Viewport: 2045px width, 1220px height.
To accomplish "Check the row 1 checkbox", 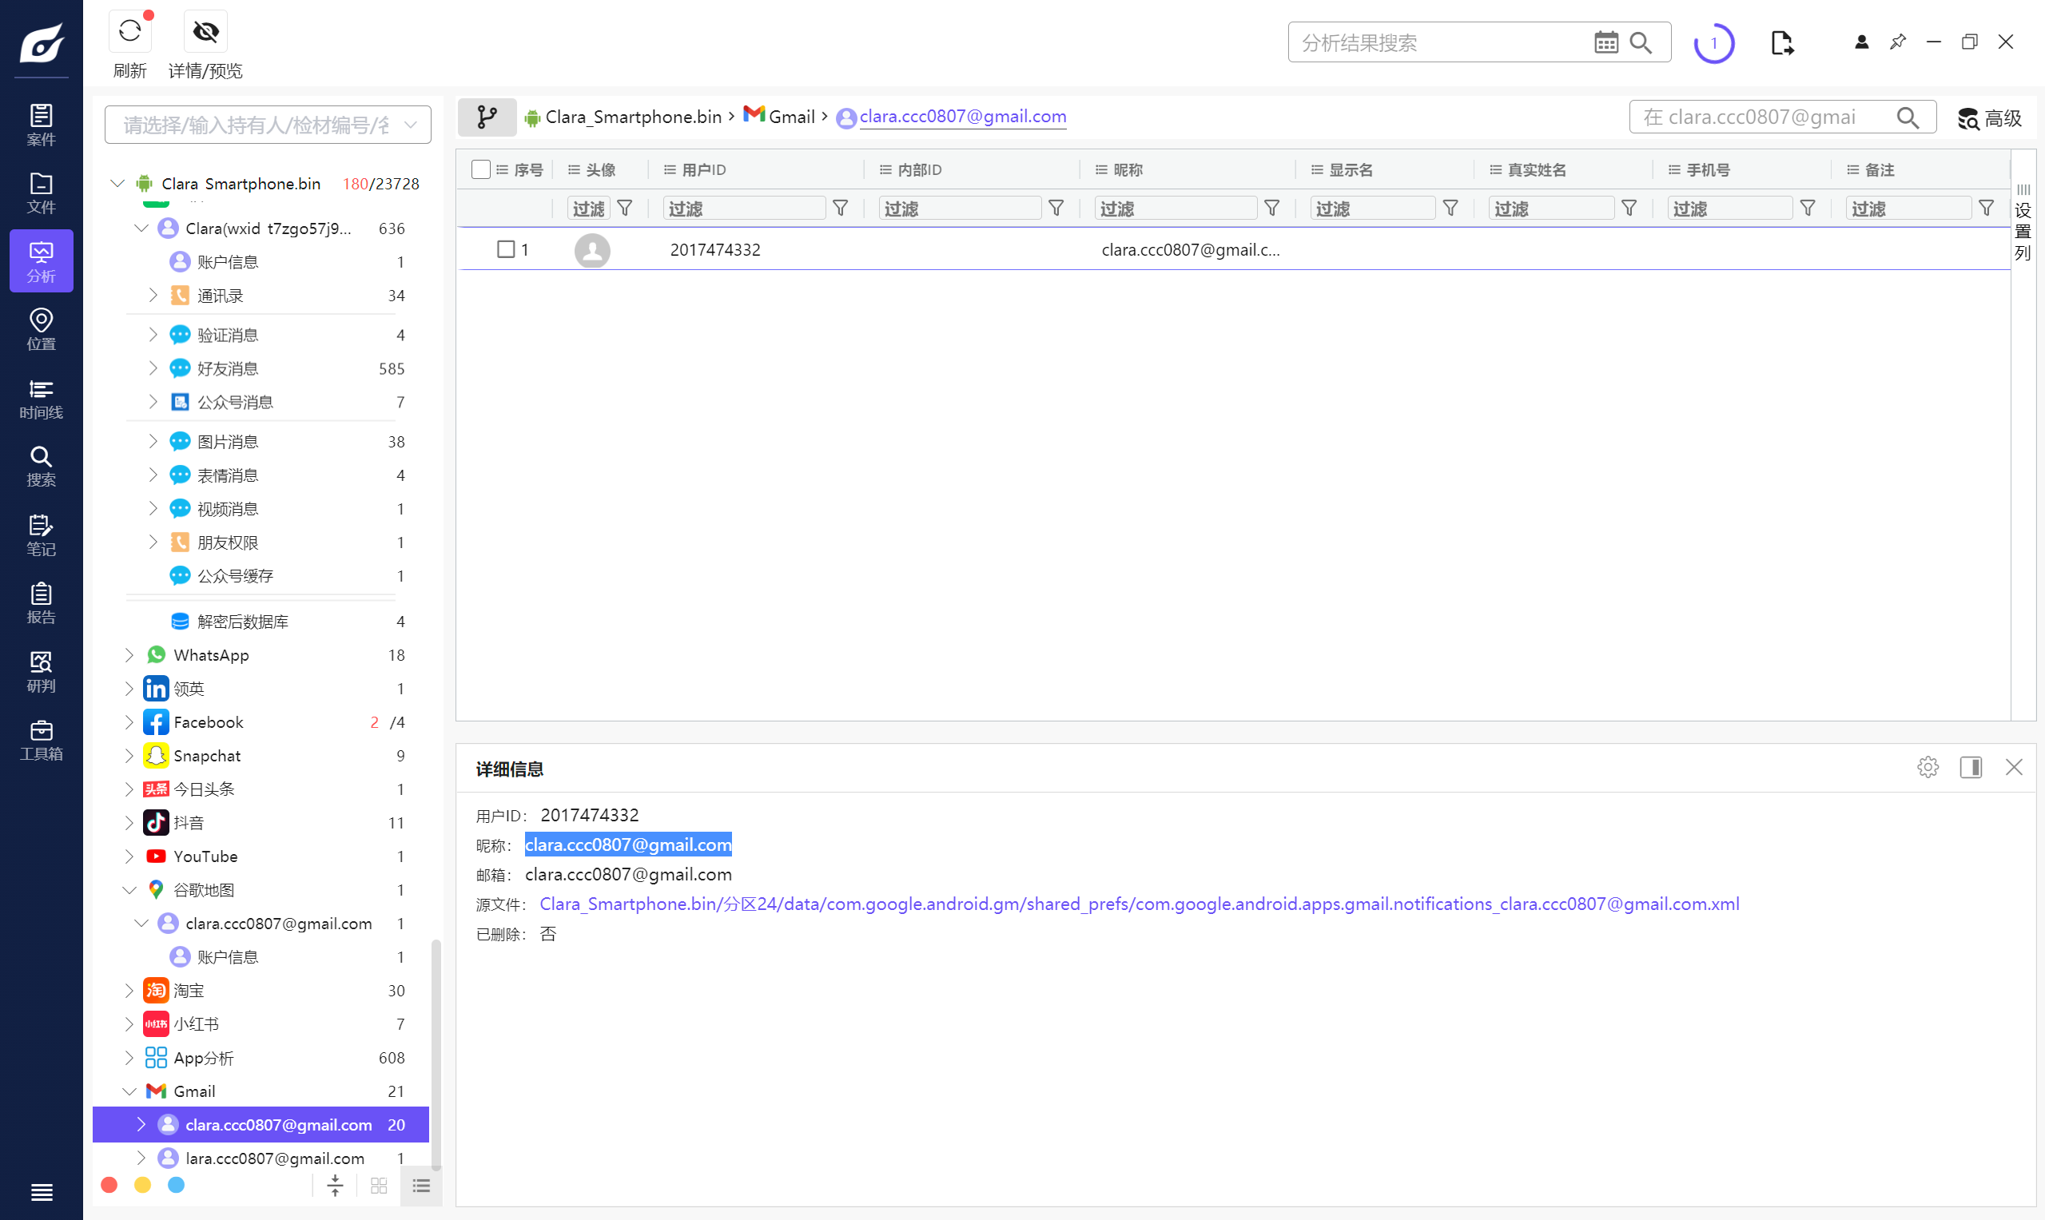I will pos(506,249).
